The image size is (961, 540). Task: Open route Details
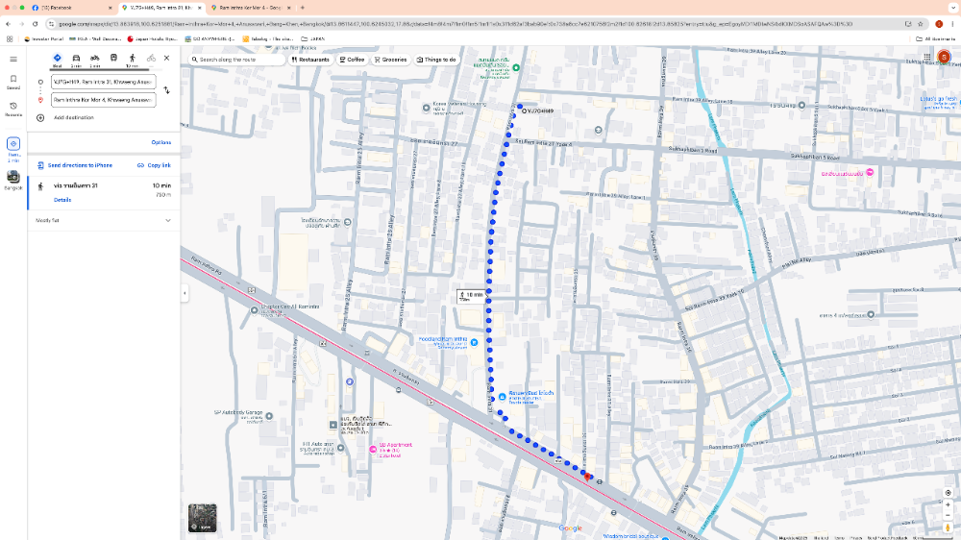pos(62,200)
